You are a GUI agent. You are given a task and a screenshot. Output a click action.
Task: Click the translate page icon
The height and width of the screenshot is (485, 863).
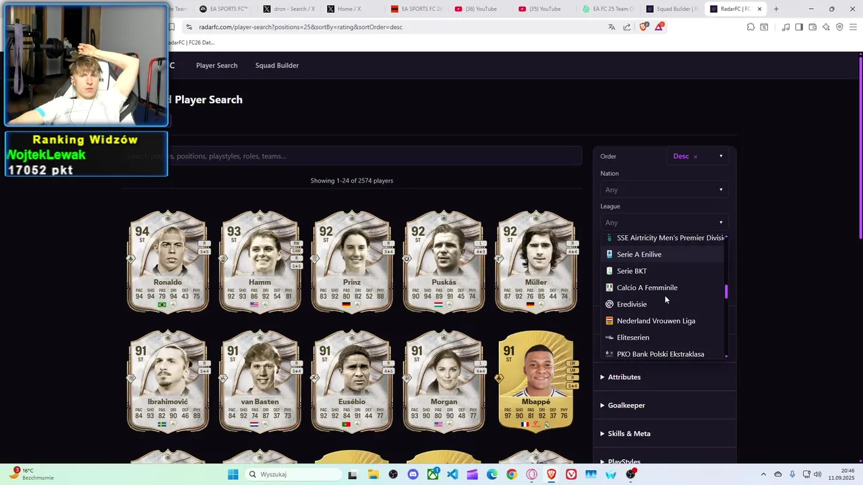[x=612, y=27]
